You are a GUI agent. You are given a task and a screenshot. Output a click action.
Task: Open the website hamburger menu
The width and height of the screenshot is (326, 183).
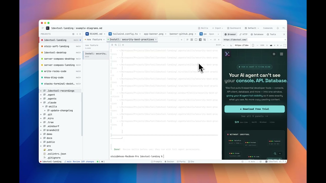[x=281, y=54]
